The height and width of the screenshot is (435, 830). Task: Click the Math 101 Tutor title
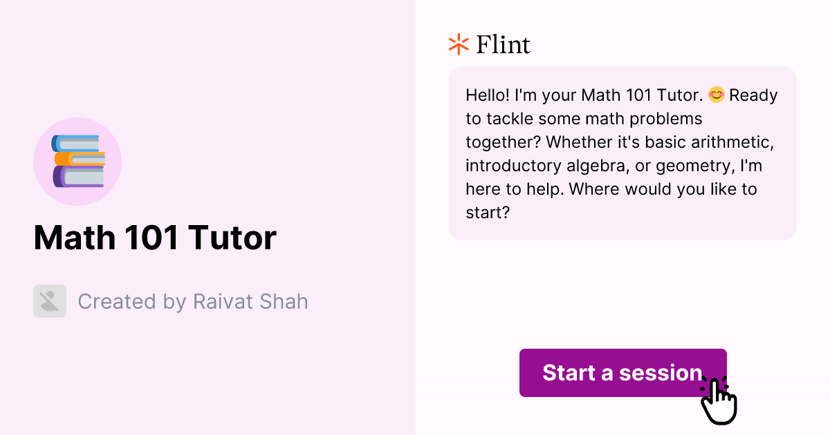pyautogui.click(x=155, y=238)
